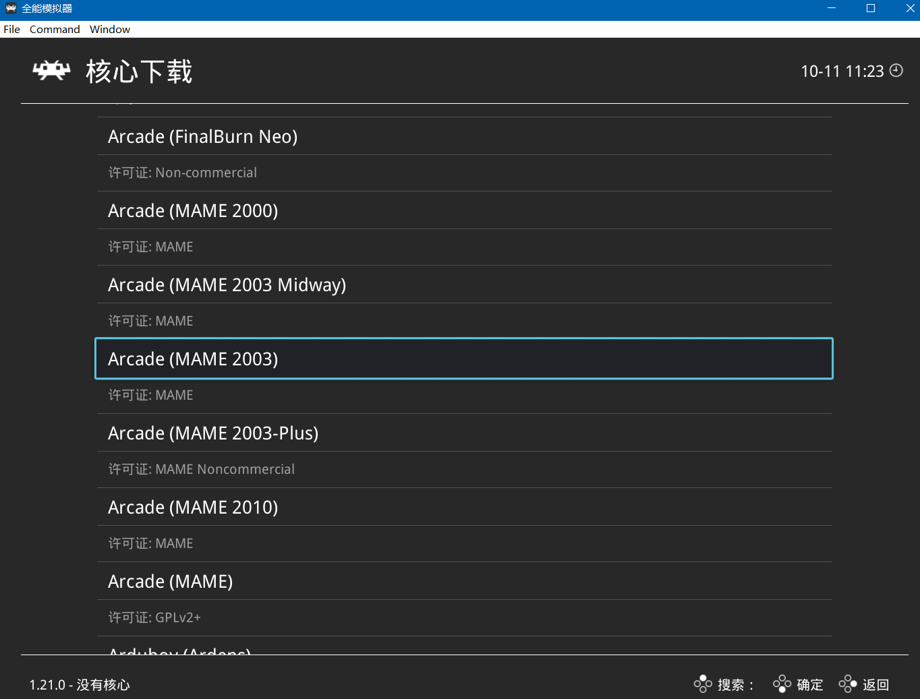Maximize the emulator window

pos(871,9)
